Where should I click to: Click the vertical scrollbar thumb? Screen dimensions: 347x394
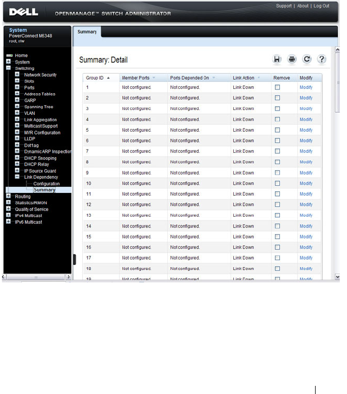[x=337, y=82]
